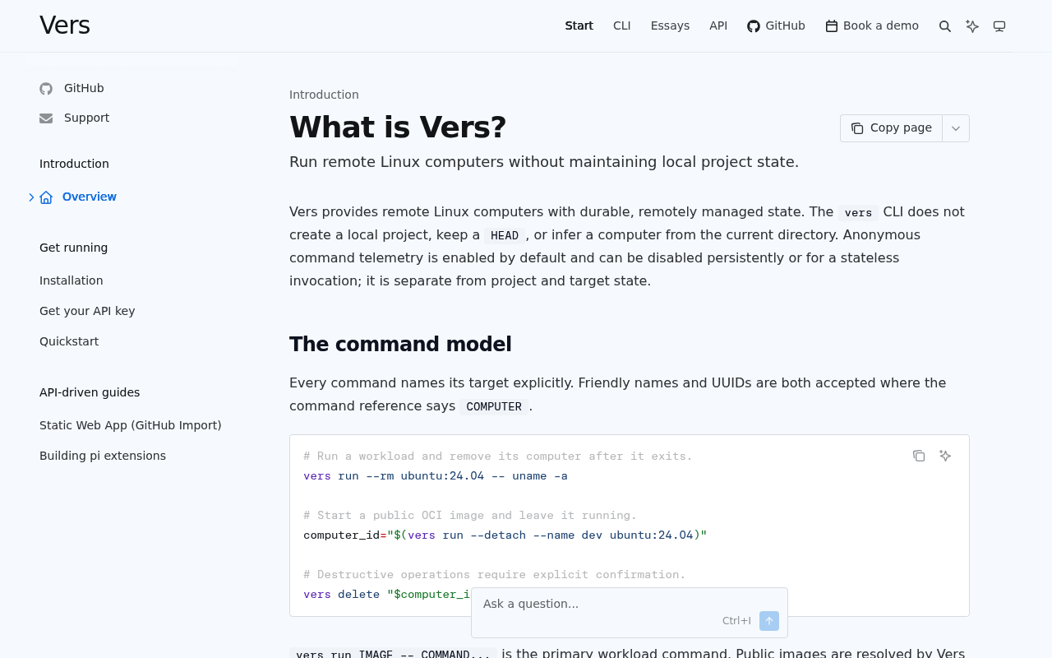
Task: Open Get your API key page
Action: (87, 311)
